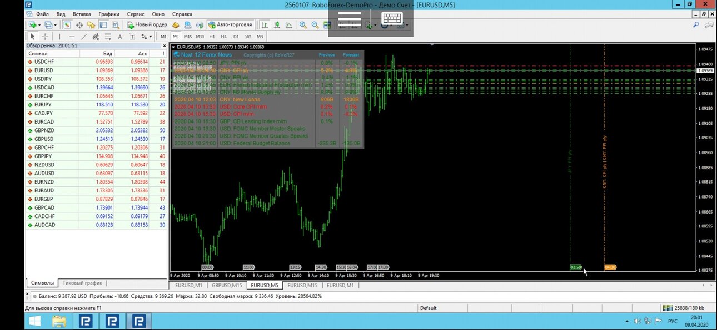Switch to line chart display
Viewport: 717px width, 330px height.
click(289, 24)
